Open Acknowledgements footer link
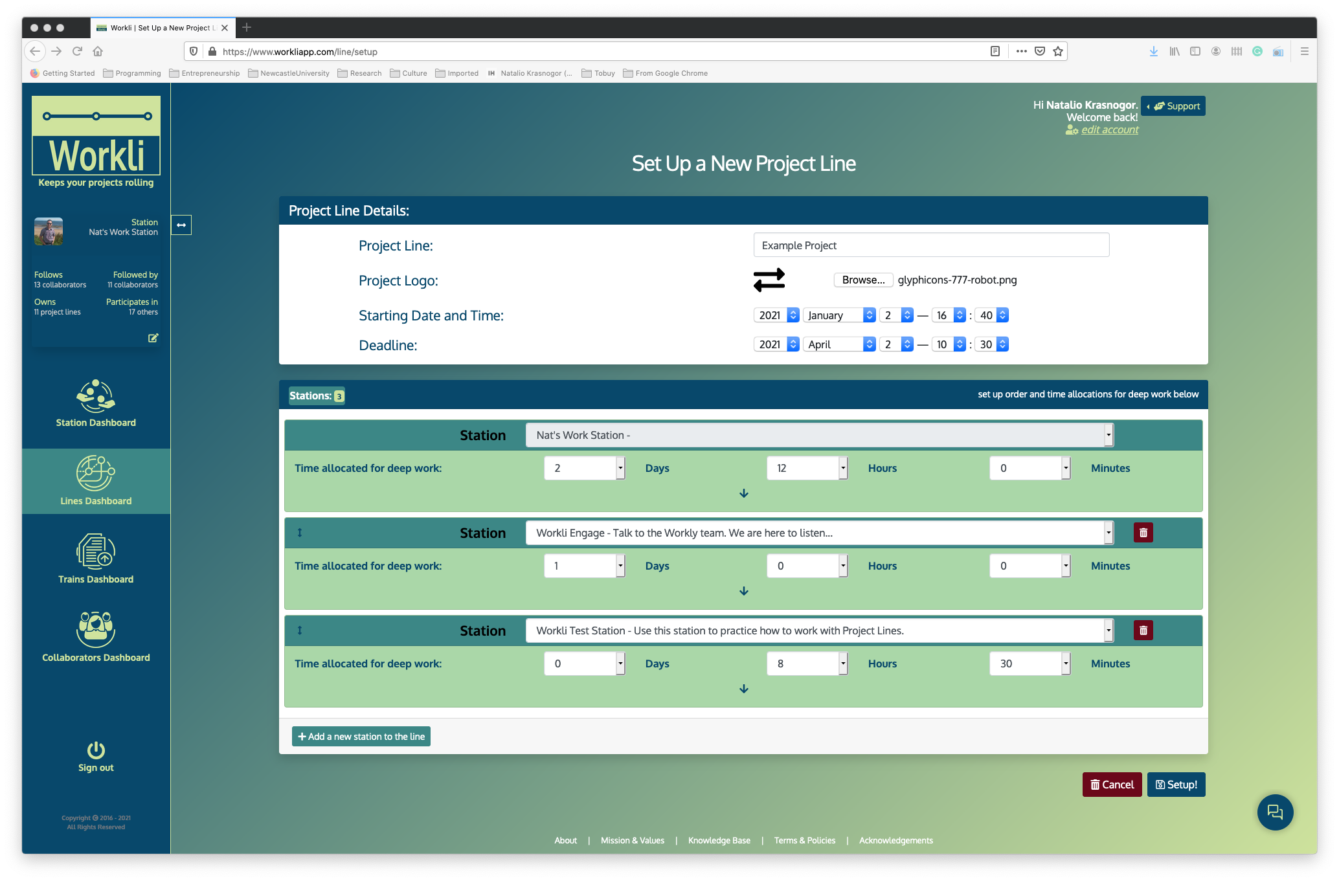This screenshot has width=1339, height=881. [x=895, y=840]
